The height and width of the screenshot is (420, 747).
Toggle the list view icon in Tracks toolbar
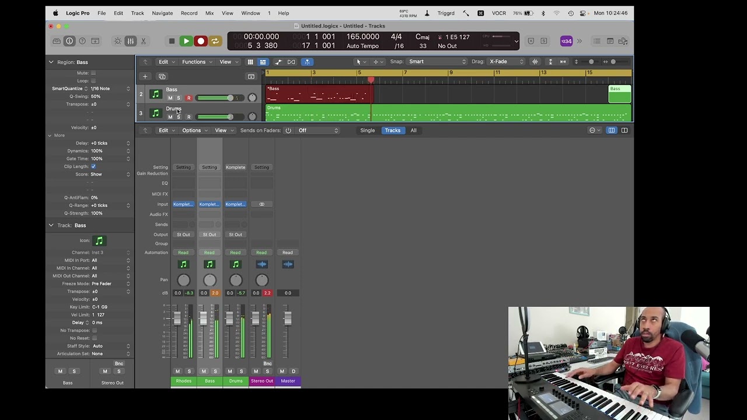click(x=263, y=62)
